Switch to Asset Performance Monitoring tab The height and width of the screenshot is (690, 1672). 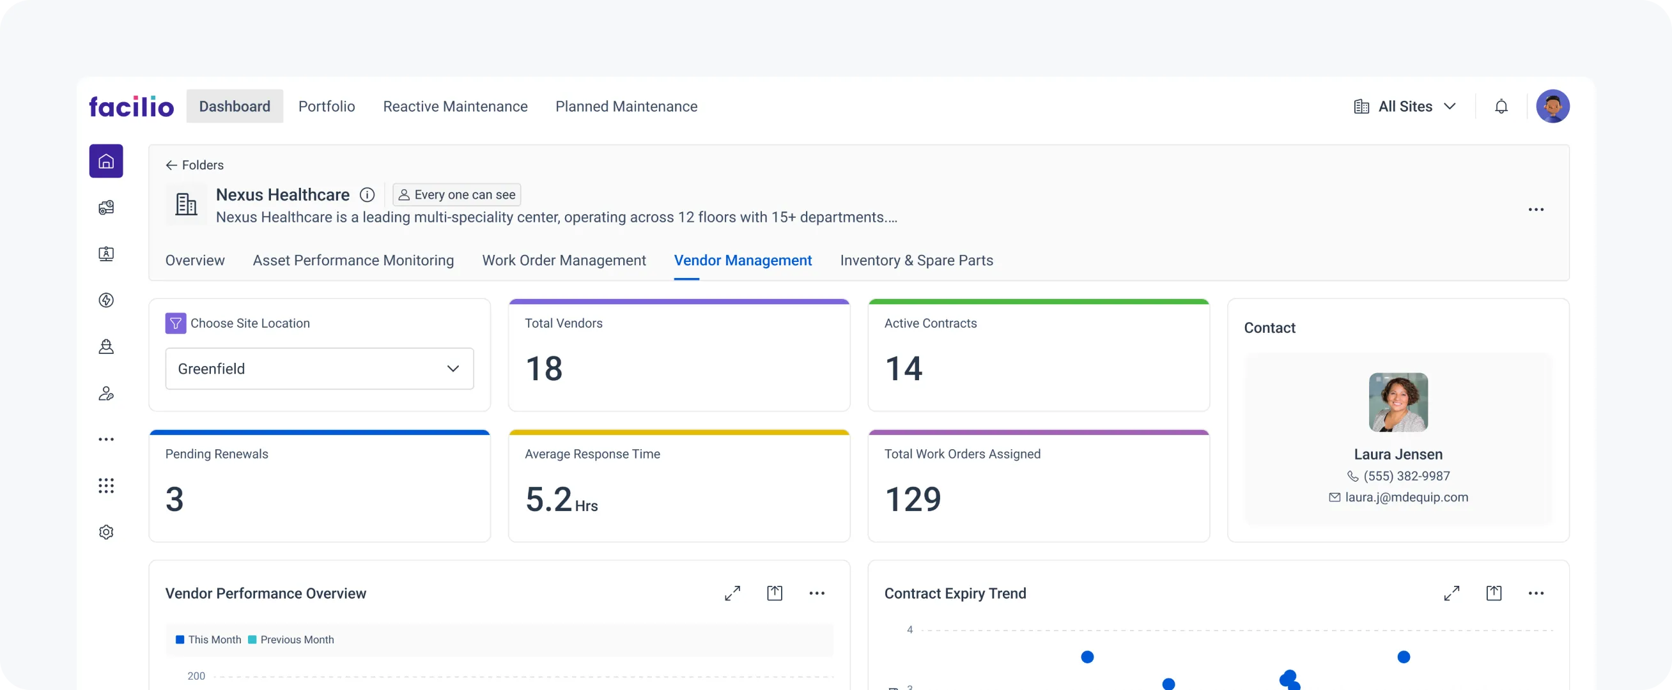353,260
